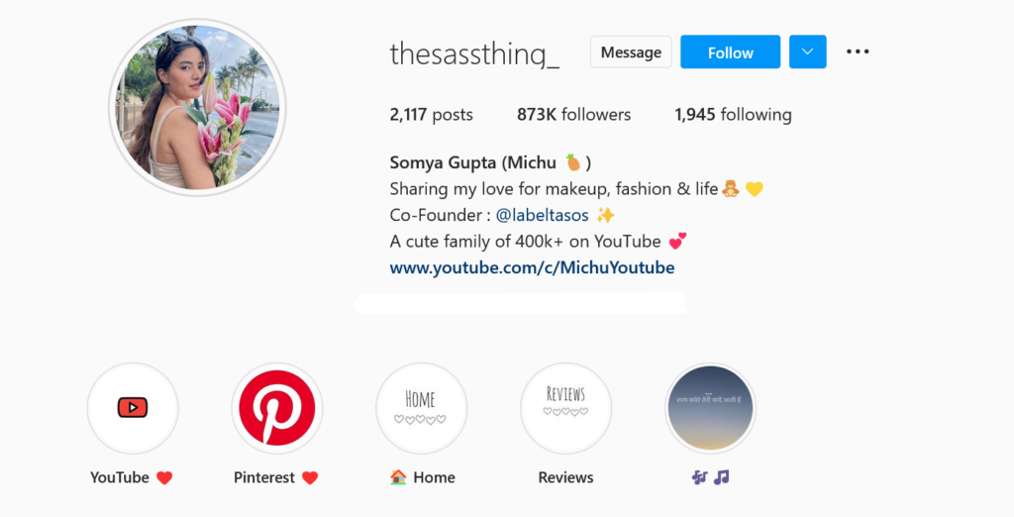This screenshot has width=1014, height=517.
Task: Click the Message button
Action: [x=631, y=52]
